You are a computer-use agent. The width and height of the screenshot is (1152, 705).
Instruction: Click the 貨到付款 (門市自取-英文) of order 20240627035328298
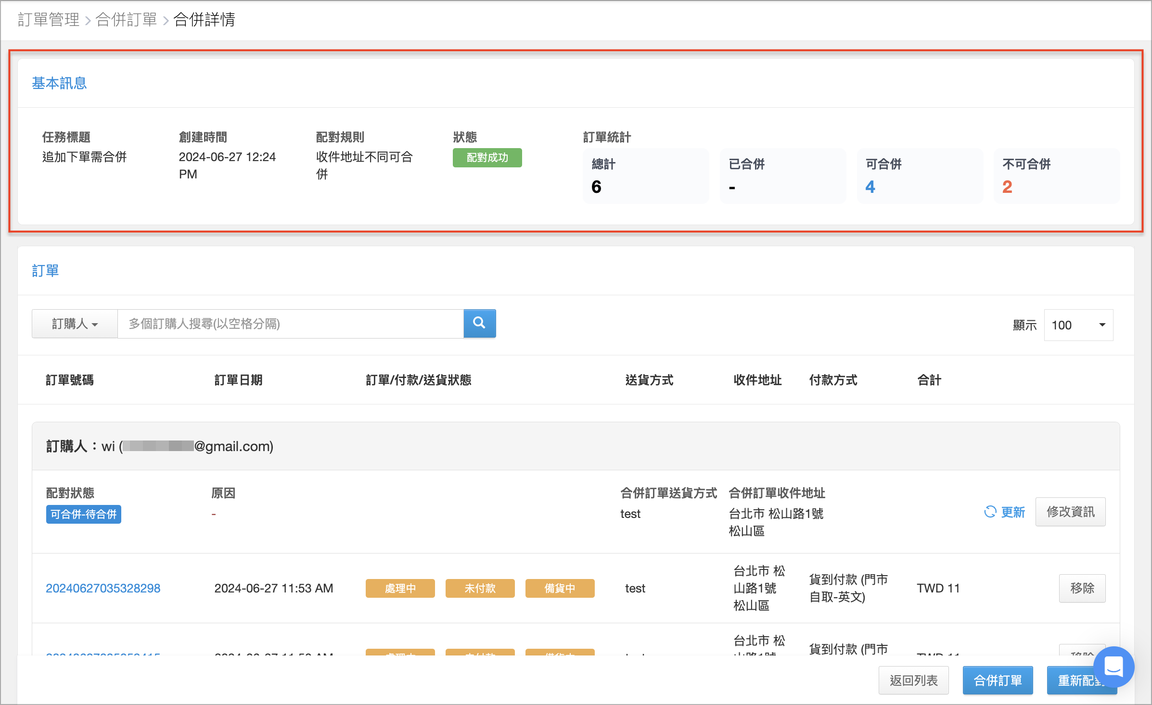[x=849, y=588]
